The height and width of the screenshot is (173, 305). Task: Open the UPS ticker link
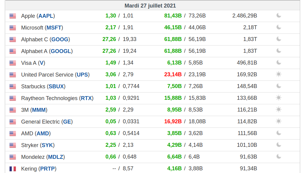(x=82, y=75)
